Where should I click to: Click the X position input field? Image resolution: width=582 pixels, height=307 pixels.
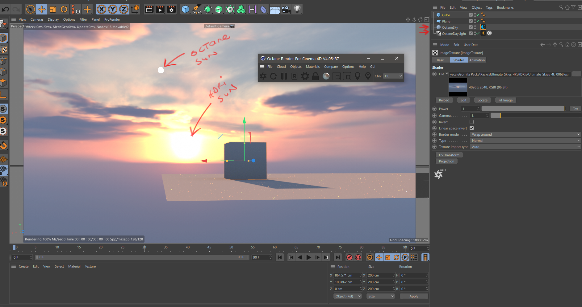click(346, 275)
